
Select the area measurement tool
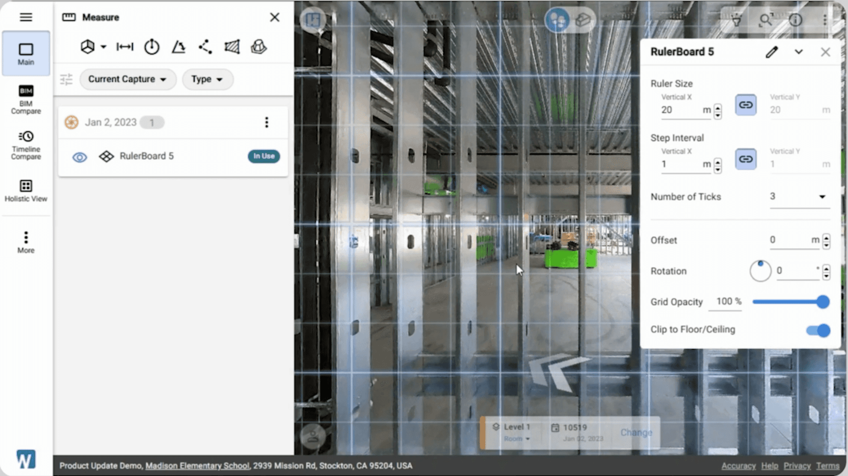pyautogui.click(x=232, y=47)
